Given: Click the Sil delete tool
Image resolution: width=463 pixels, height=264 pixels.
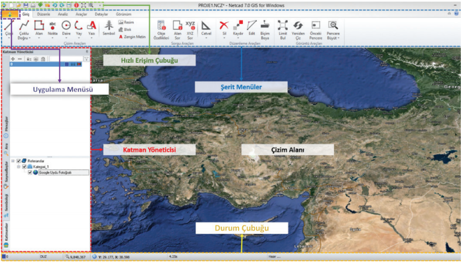Looking at the screenshot, I should (x=224, y=26).
